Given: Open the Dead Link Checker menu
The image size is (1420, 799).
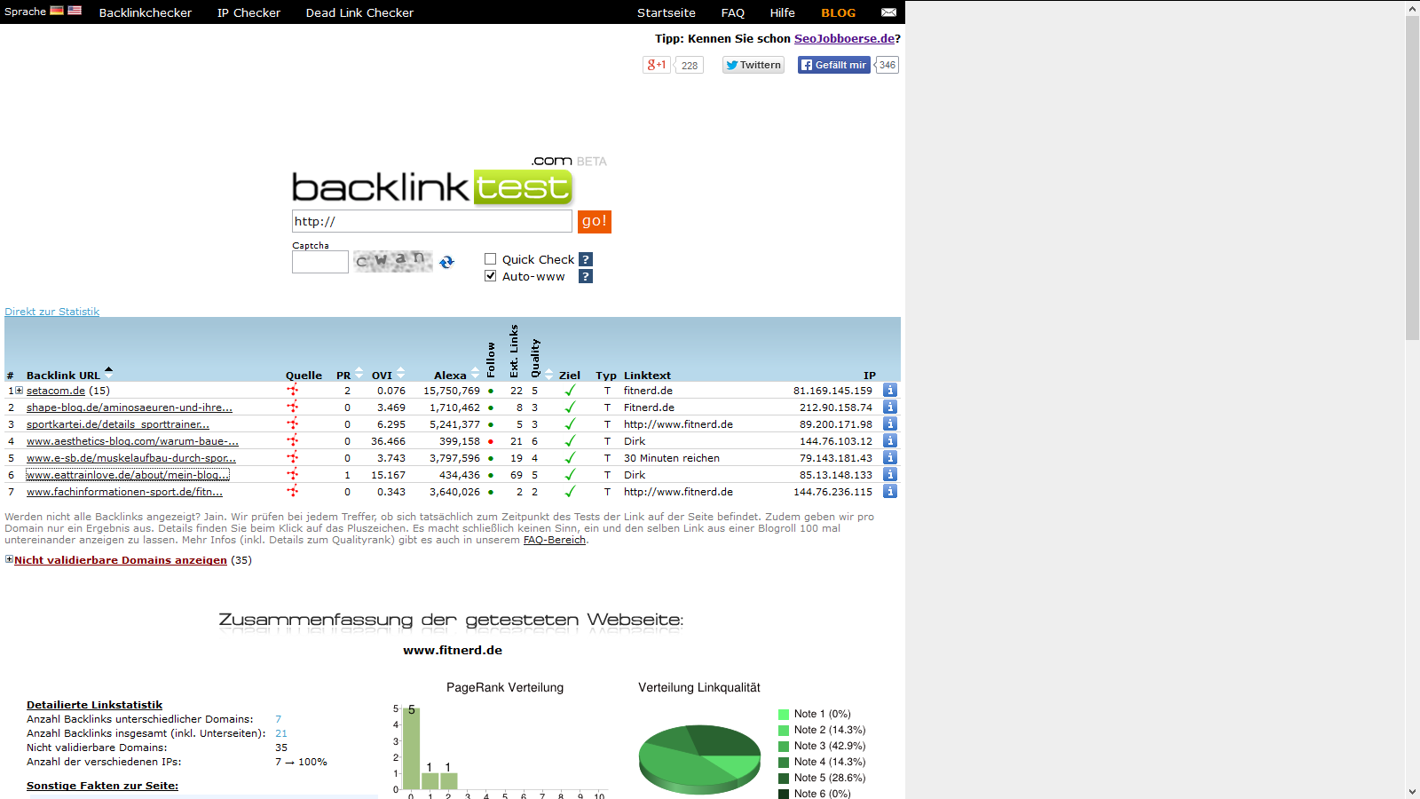Looking at the screenshot, I should point(359,12).
